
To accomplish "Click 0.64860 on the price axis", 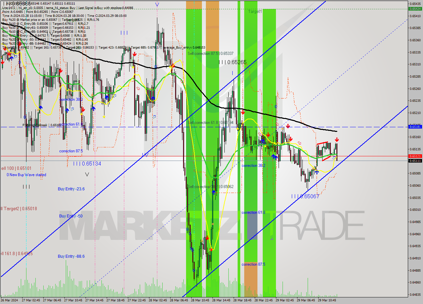I will [415, 282].
